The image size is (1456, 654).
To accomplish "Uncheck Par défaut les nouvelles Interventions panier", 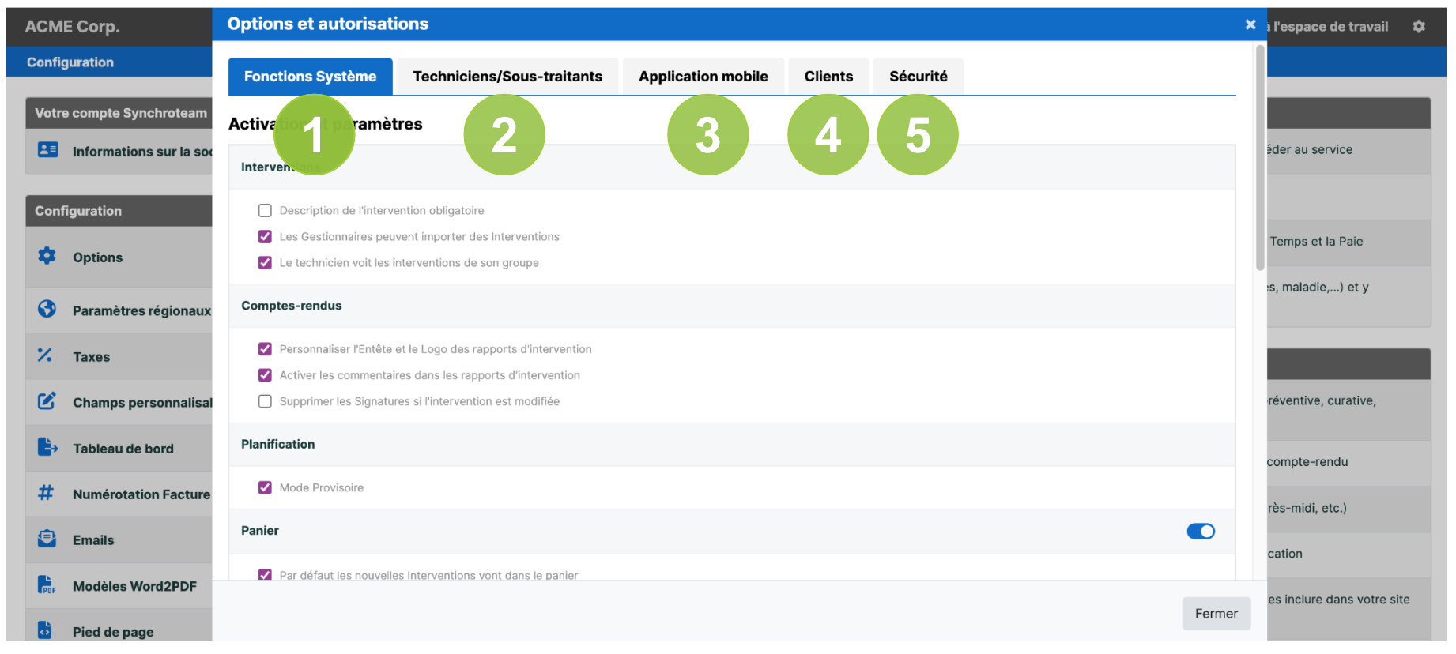I will tap(265, 575).
